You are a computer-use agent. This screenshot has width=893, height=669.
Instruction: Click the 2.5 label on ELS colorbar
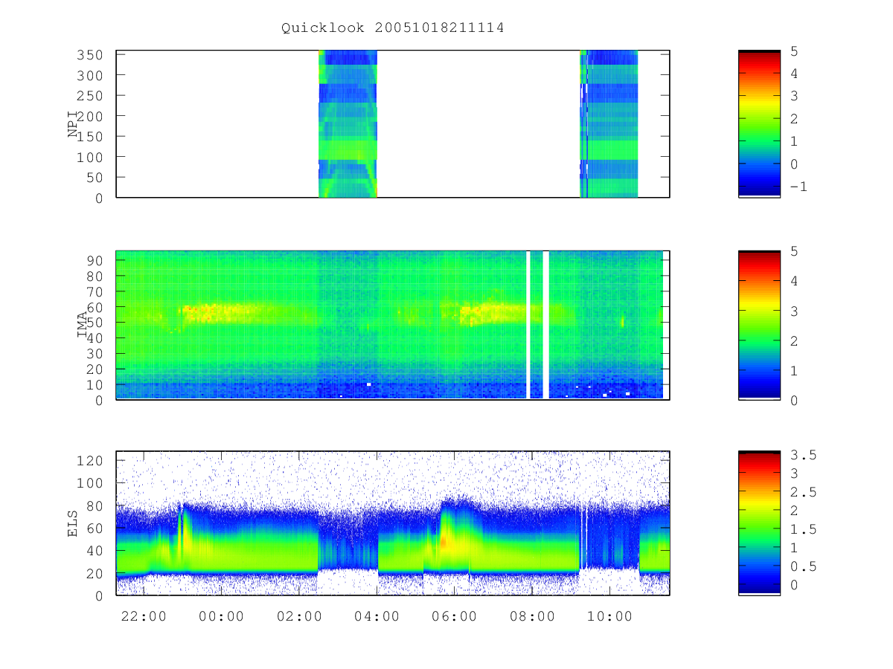802,492
